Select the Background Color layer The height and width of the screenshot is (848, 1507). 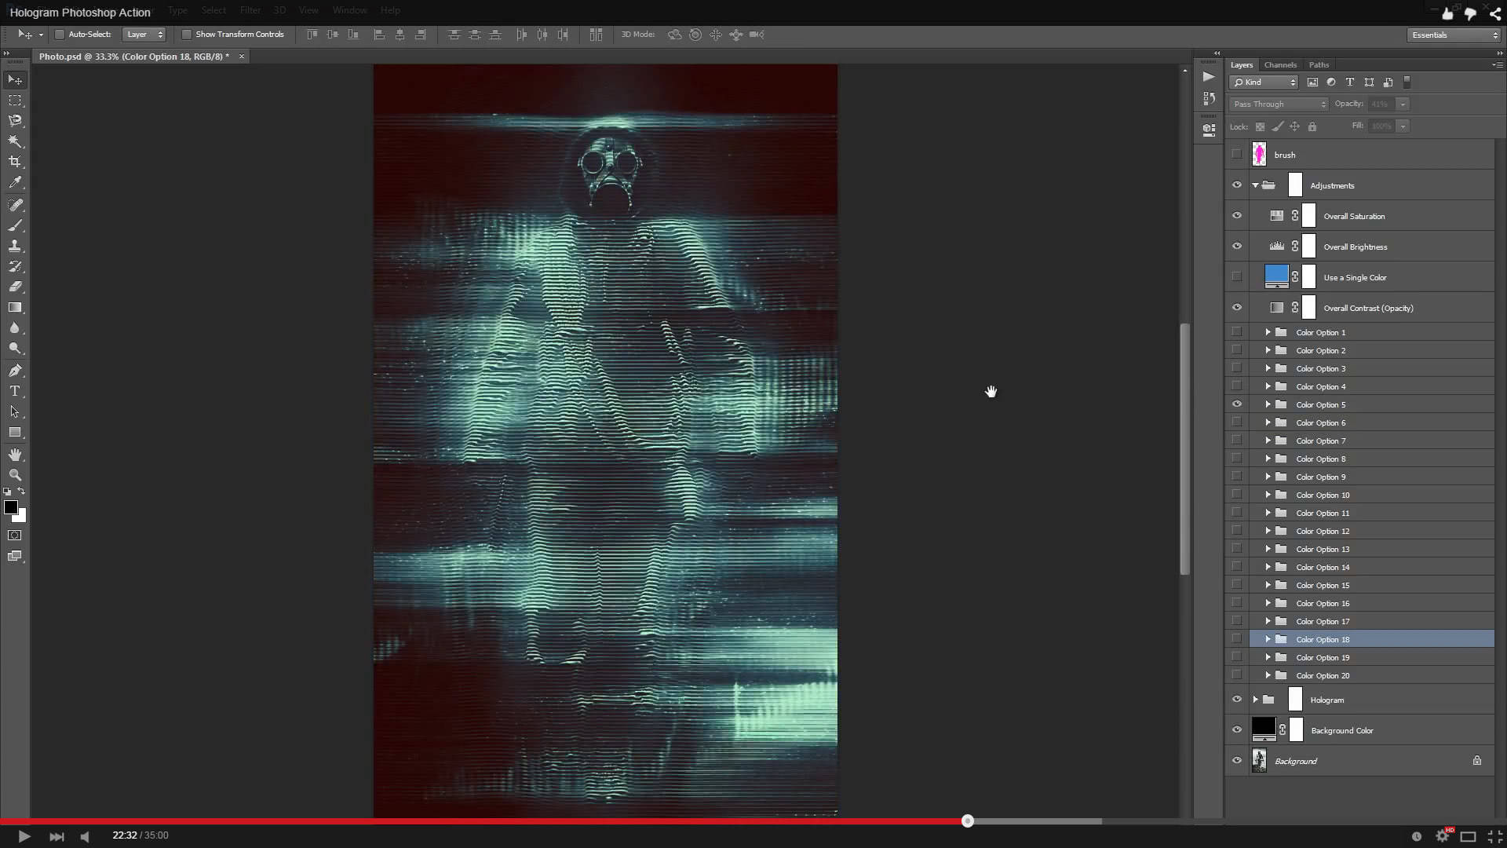tap(1342, 730)
